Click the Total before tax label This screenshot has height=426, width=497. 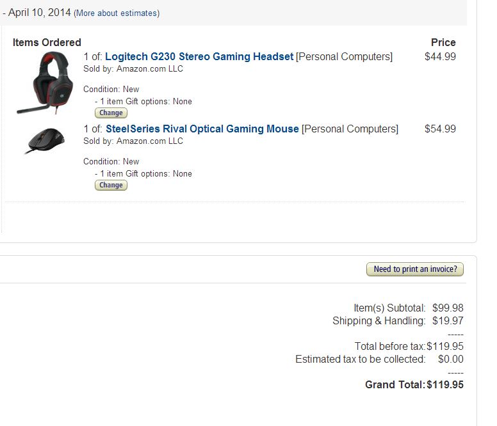[x=390, y=346]
